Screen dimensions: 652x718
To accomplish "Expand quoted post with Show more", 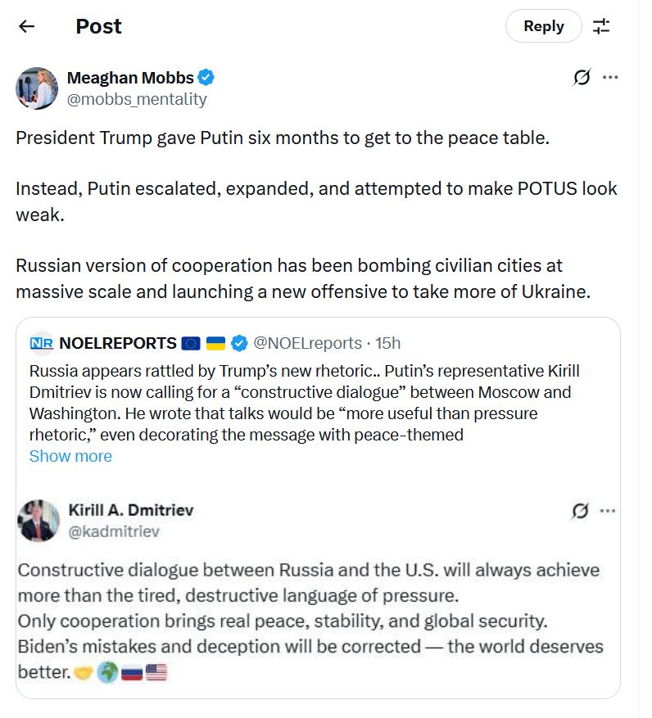I will 70,456.
